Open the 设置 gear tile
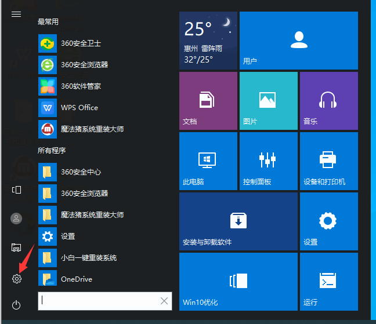 329,221
